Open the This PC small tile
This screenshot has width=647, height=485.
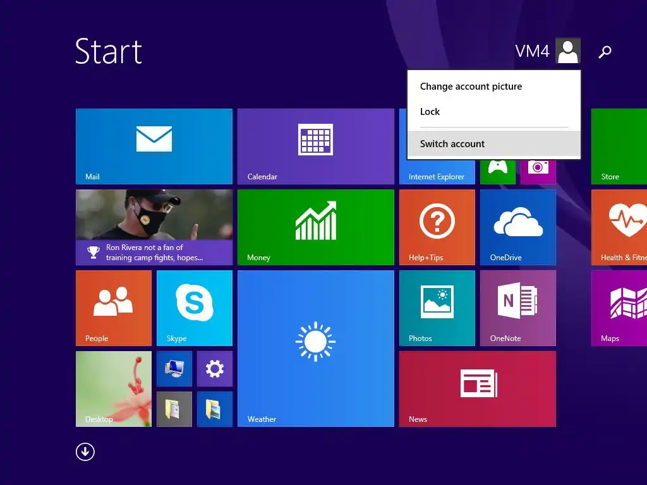pos(174,369)
